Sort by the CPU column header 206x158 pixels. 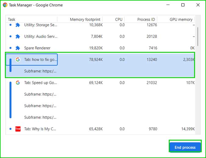(119, 20)
